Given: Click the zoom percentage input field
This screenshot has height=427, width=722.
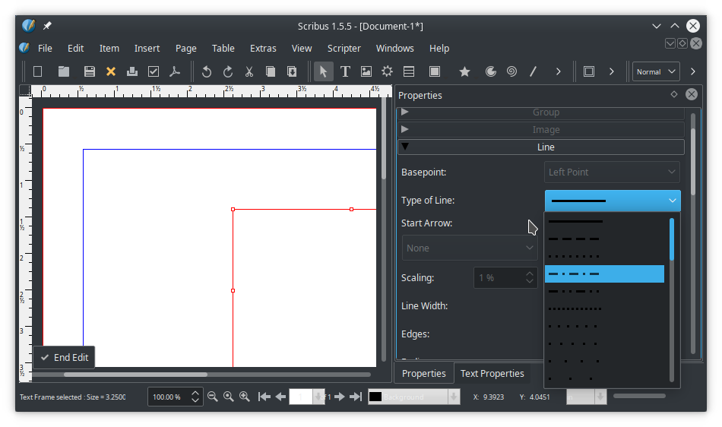Looking at the screenshot, I should [x=167, y=397].
